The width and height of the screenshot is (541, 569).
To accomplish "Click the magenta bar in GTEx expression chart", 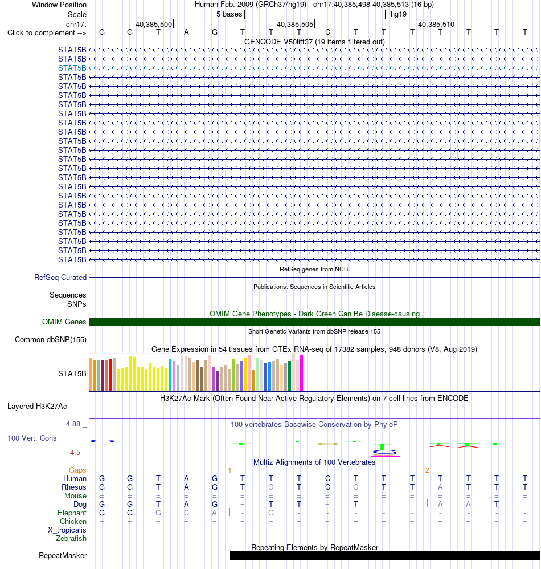I will (x=301, y=373).
